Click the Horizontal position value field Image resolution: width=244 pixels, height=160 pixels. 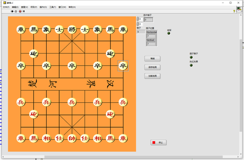[x=151, y=36]
